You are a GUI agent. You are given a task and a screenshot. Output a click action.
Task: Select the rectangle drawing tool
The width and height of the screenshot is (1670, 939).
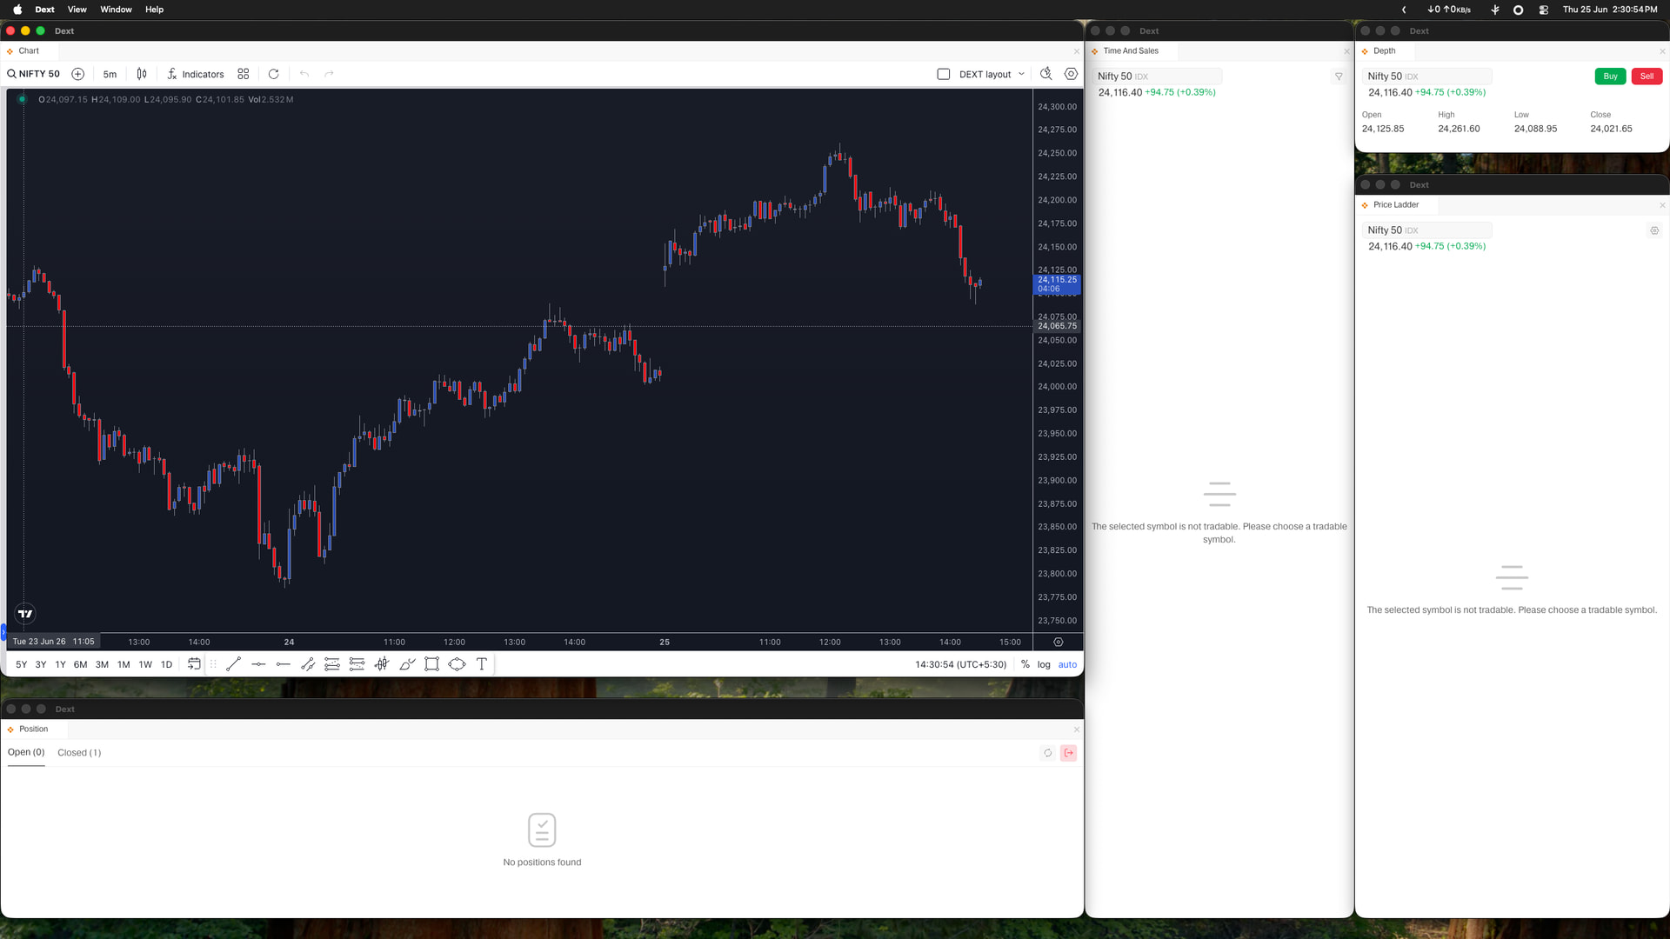pyautogui.click(x=431, y=664)
